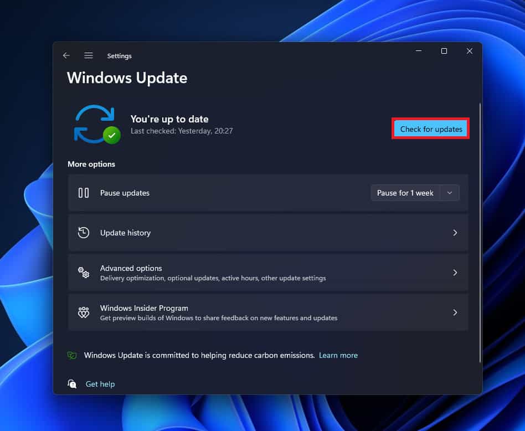Click the green leaf carbon emissions icon
This screenshot has width=525, height=431.
[x=72, y=355]
